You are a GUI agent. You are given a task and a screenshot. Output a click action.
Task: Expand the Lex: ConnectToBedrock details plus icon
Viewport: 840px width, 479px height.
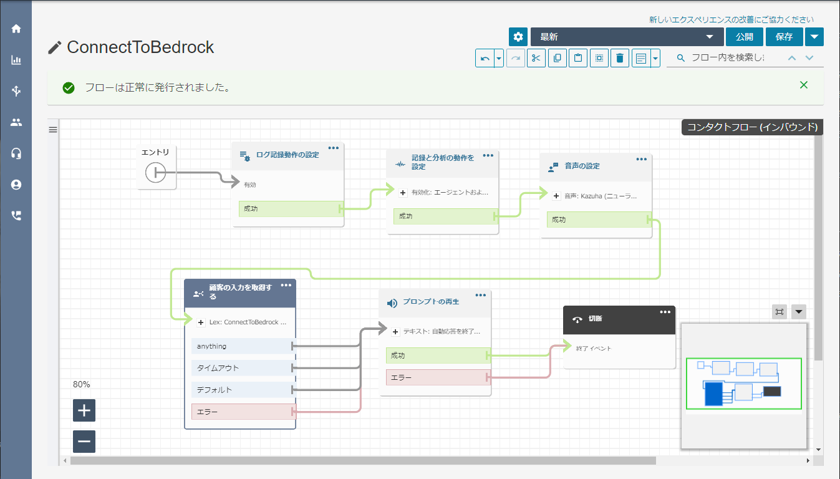click(x=201, y=322)
